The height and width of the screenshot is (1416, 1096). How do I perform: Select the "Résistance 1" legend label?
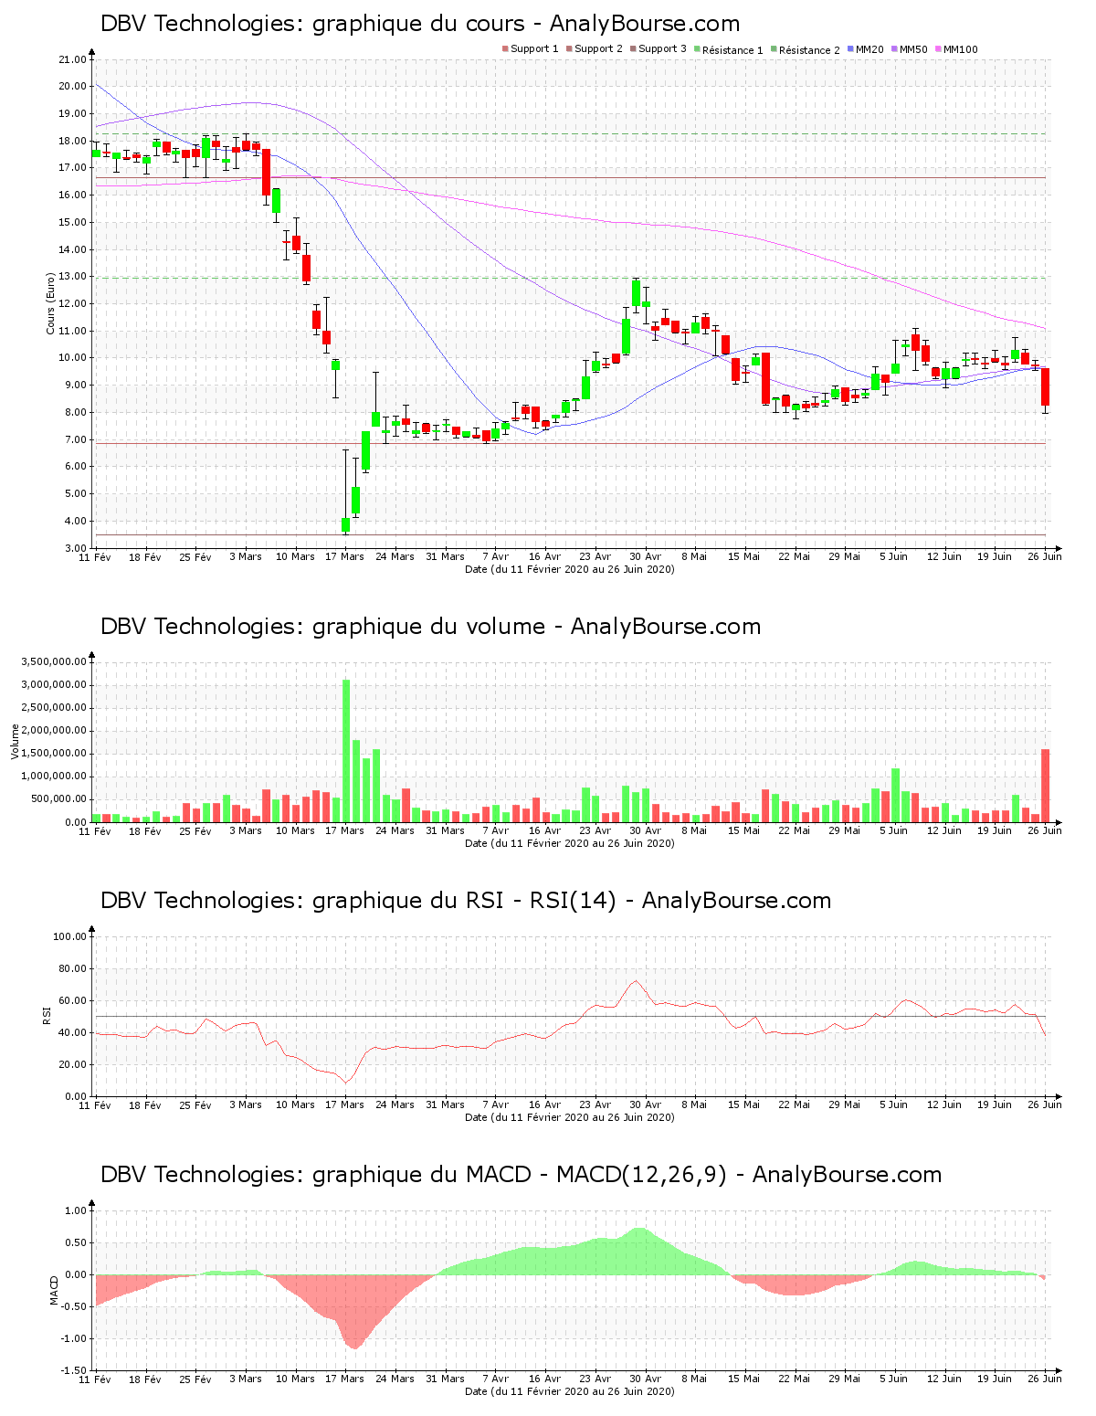pos(732,50)
